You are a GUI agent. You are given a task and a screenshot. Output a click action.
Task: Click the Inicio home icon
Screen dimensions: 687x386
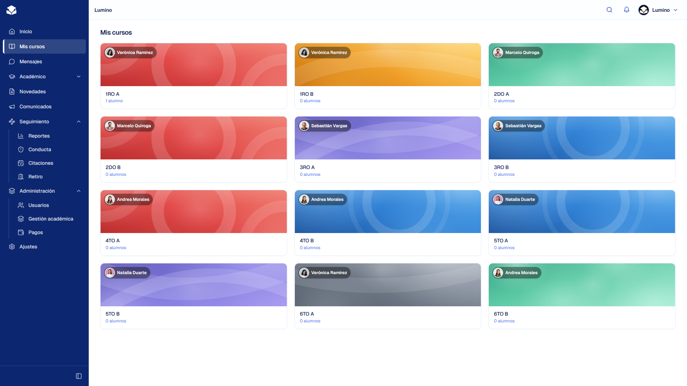pos(12,31)
